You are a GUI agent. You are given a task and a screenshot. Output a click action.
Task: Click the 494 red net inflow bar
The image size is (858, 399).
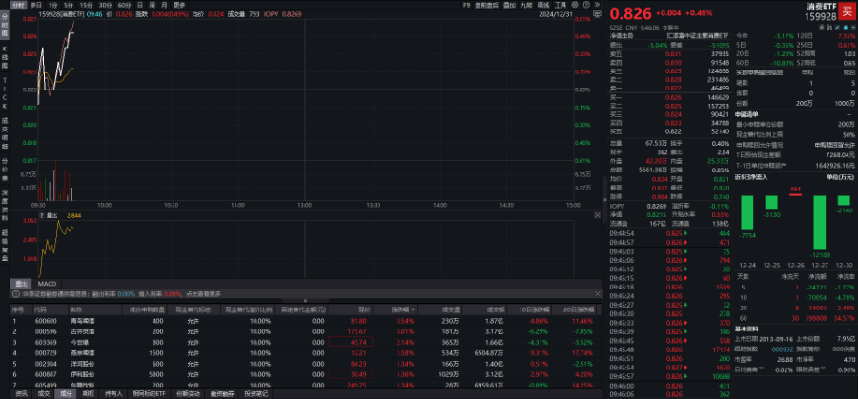(794, 193)
